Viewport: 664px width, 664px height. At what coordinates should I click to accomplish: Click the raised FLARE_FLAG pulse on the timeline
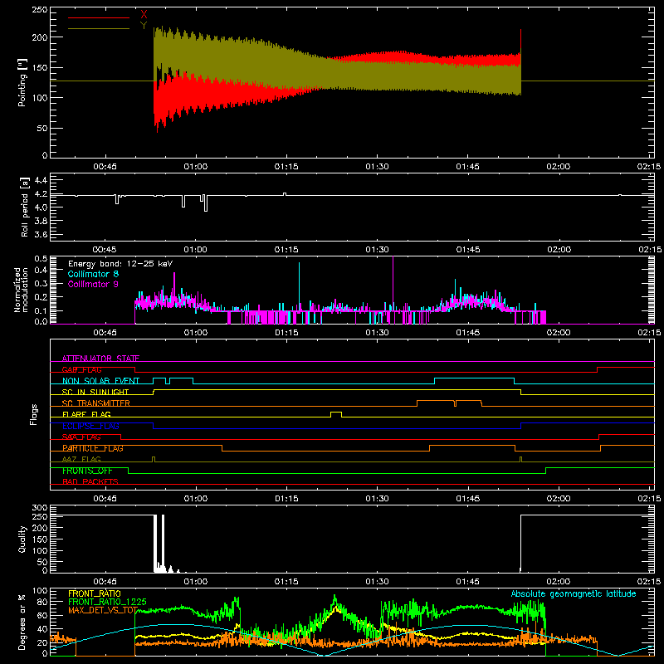click(x=336, y=413)
